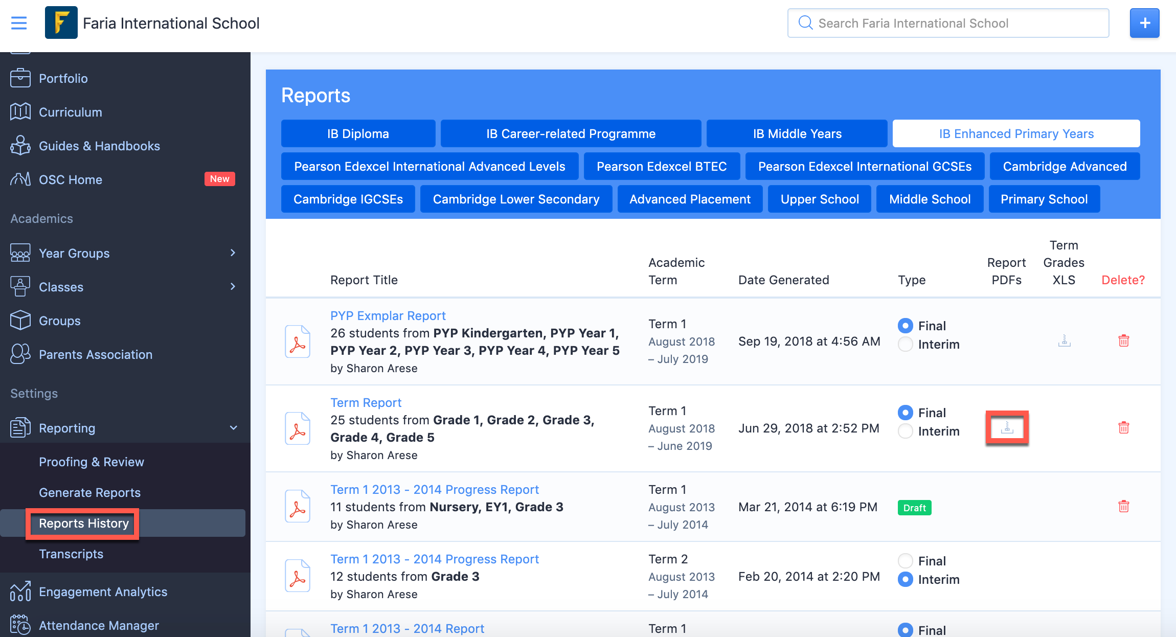Open Term 1 Progress Report with Draft status

click(x=435, y=489)
